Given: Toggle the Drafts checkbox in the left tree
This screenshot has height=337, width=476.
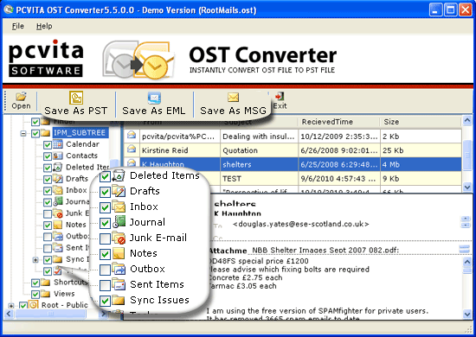Looking at the screenshot, I should click(48, 180).
